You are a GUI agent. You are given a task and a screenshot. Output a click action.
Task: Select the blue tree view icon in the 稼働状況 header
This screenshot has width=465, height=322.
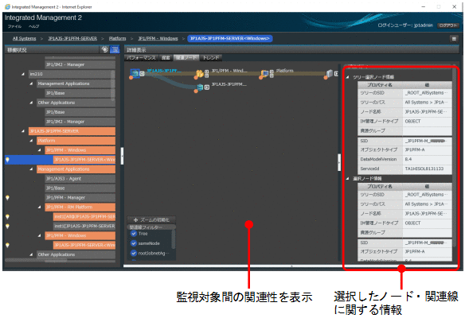point(115,49)
